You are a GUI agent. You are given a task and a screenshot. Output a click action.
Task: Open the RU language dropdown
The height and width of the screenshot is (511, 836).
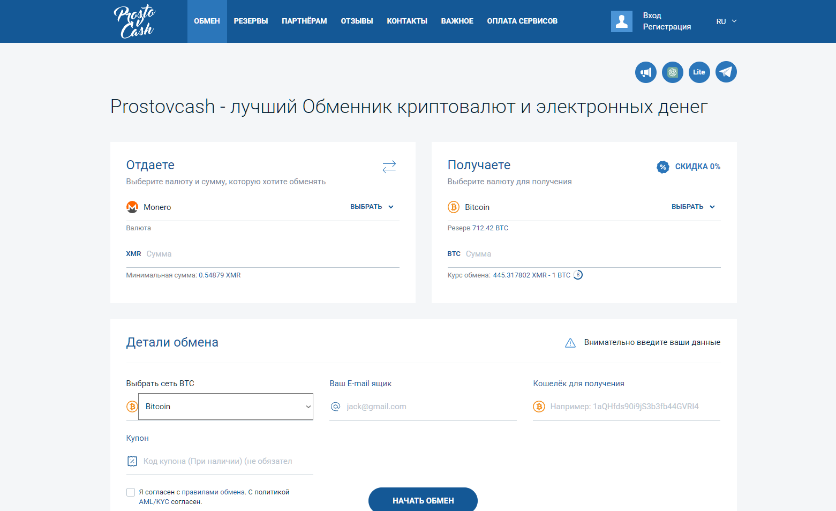(726, 21)
